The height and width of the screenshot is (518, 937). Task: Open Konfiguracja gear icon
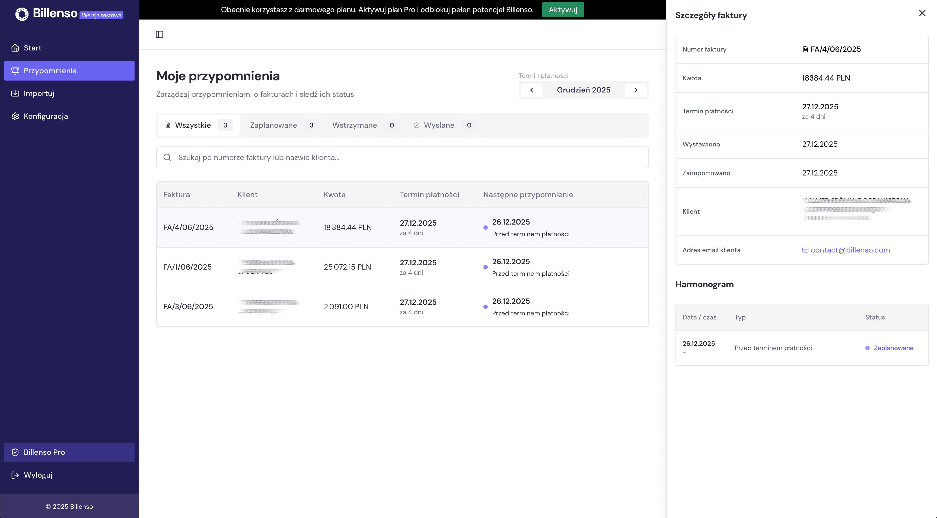[15, 116]
